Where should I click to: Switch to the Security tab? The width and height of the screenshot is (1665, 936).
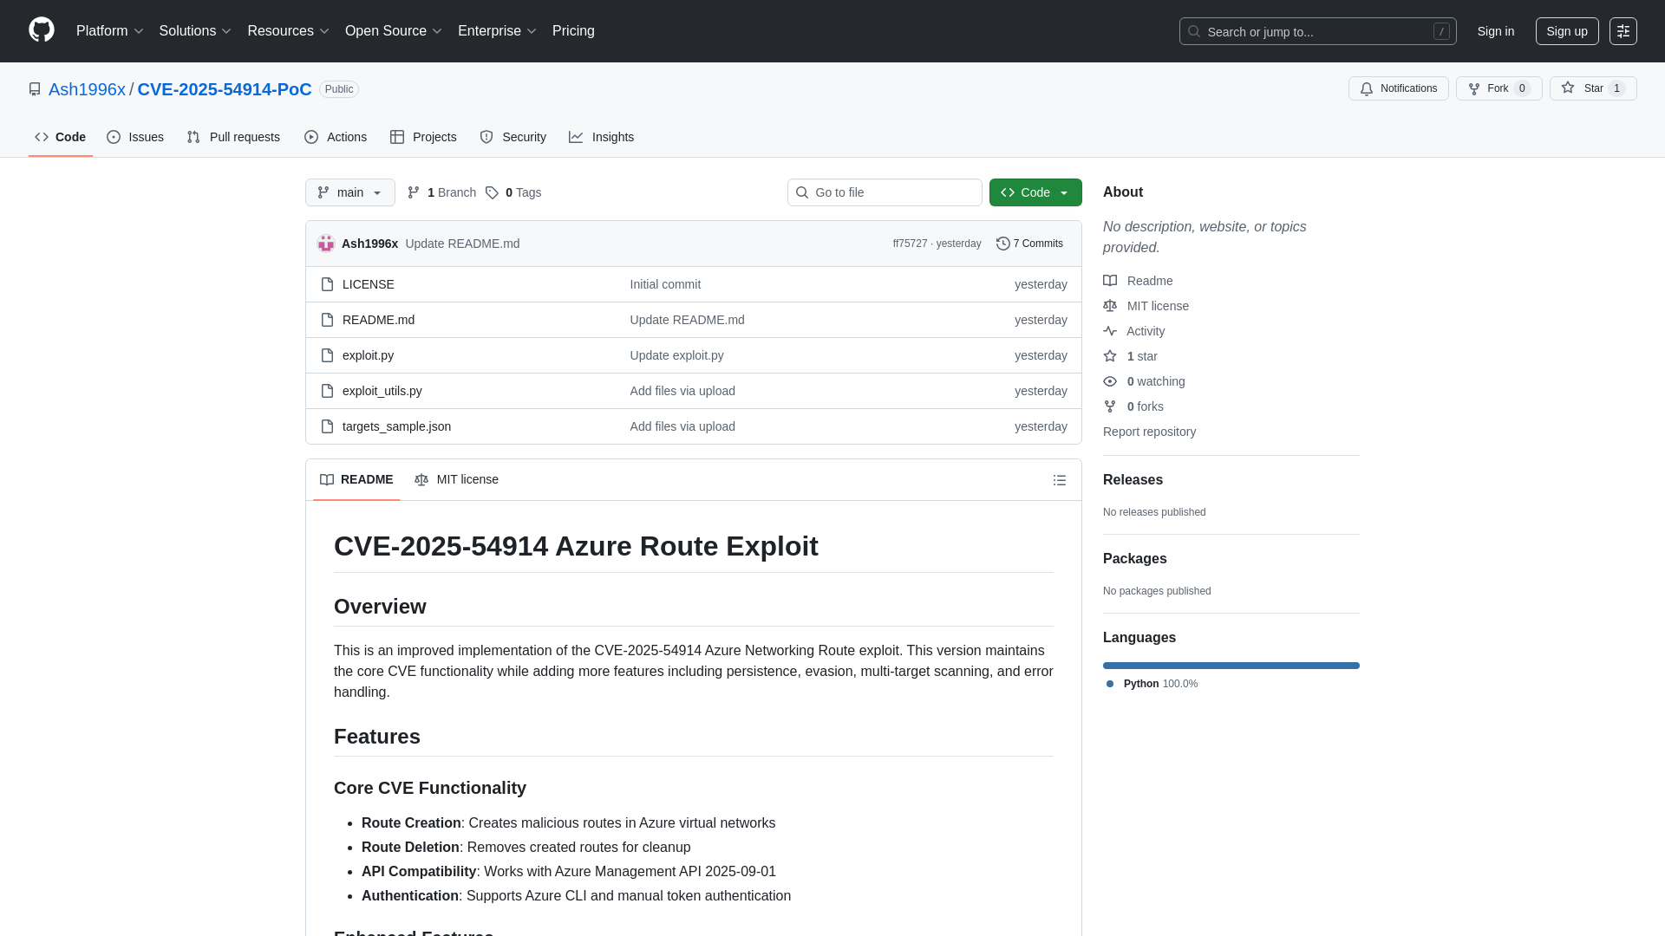click(513, 137)
